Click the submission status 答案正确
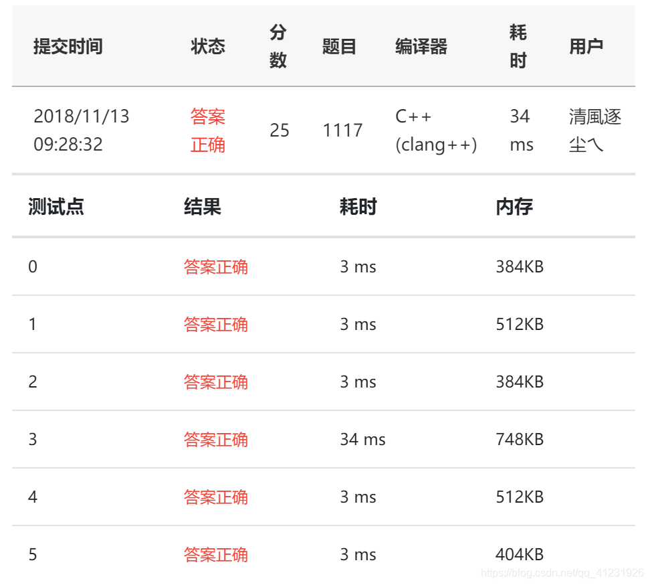 [208, 131]
